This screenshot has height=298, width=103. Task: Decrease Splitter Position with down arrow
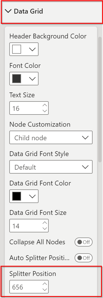pyautogui.click(x=45, y=290)
